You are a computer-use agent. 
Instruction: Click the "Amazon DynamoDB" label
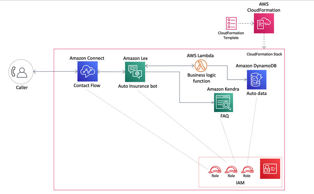pyautogui.click(x=256, y=65)
